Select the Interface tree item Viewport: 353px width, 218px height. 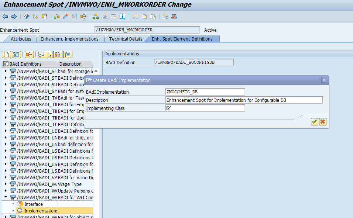(x=33, y=204)
